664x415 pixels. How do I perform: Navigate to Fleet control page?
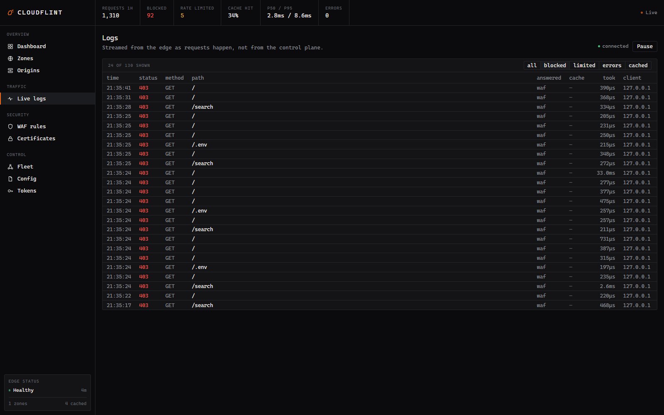(x=47, y=167)
